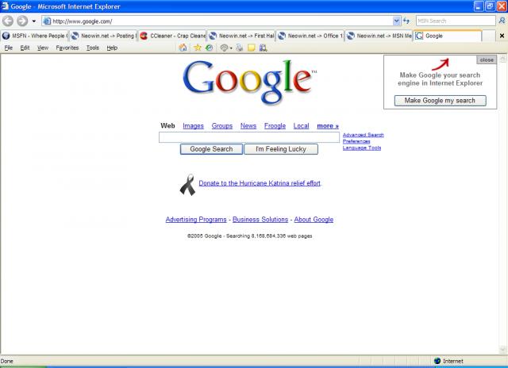Image resolution: width=508 pixels, height=368 pixels.
Task: Open the Help menu
Action: pos(112,48)
